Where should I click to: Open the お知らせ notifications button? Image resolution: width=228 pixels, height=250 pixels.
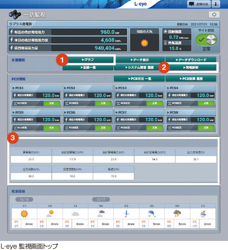click(199, 4)
